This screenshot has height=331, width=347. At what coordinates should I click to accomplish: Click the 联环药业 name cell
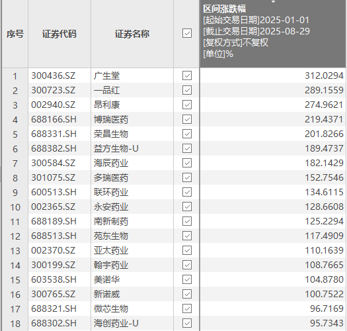(x=132, y=192)
